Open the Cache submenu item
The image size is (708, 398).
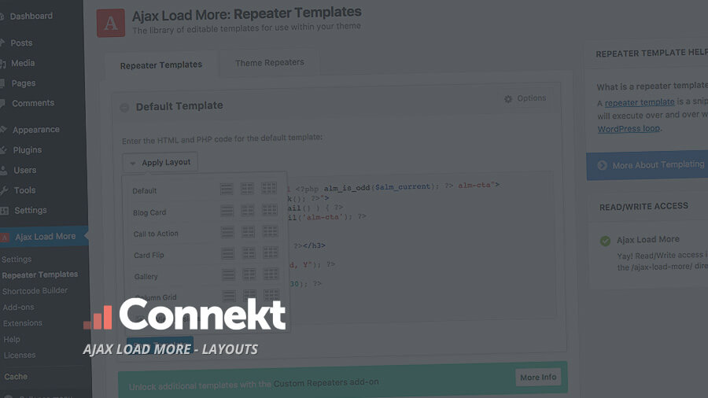coord(16,377)
